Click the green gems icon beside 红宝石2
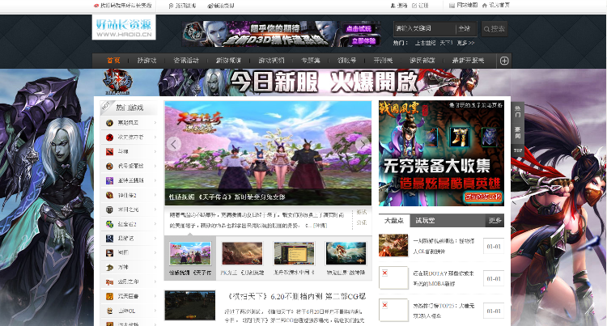607x326 pixels. point(109,224)
